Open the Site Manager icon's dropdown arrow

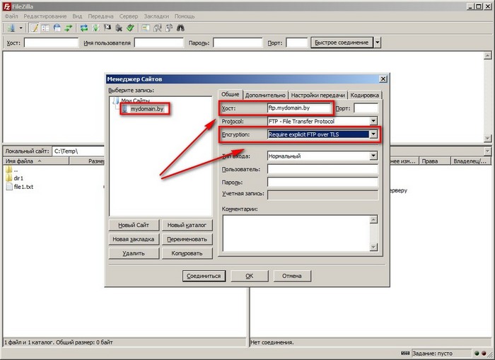pos(21,28)
